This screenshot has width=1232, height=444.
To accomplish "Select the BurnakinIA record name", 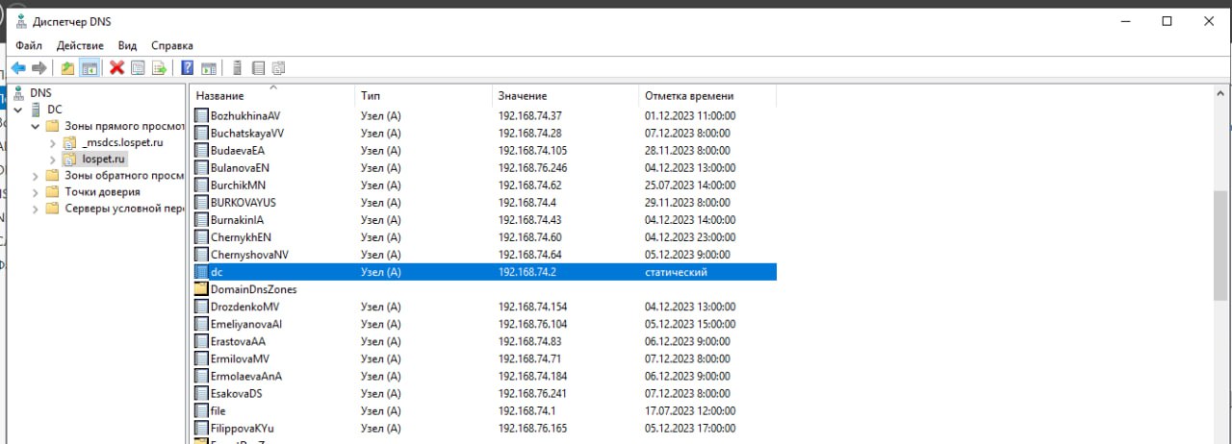I will point(237,219).
